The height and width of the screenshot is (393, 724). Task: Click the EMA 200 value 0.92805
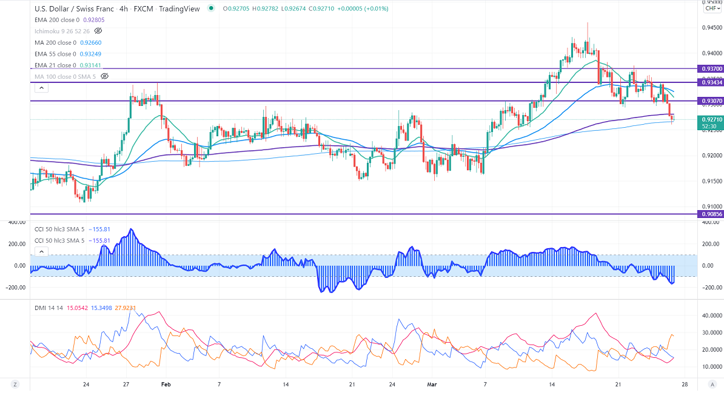tap(94, 20)
